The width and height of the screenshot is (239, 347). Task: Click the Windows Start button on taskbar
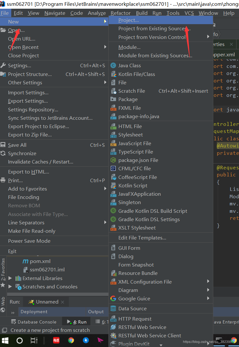pos(5,340)
